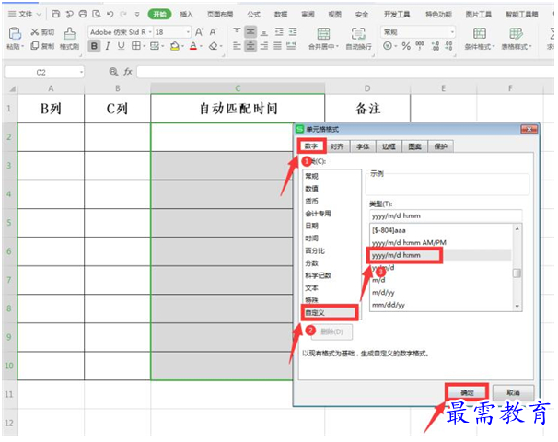Screen dimensions: 558x442
Task: Click the 类型 format input field
Action: click(446, 215)
